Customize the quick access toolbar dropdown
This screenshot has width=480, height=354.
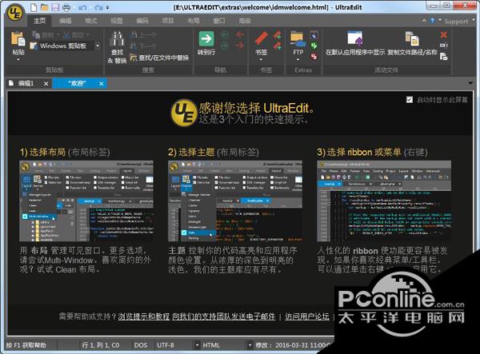click(107, 7)
